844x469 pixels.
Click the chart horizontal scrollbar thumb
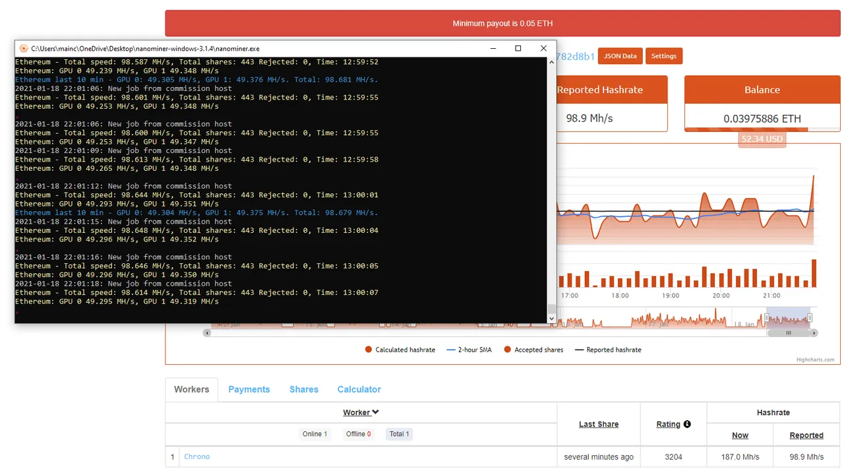click(x=788, y=333)
